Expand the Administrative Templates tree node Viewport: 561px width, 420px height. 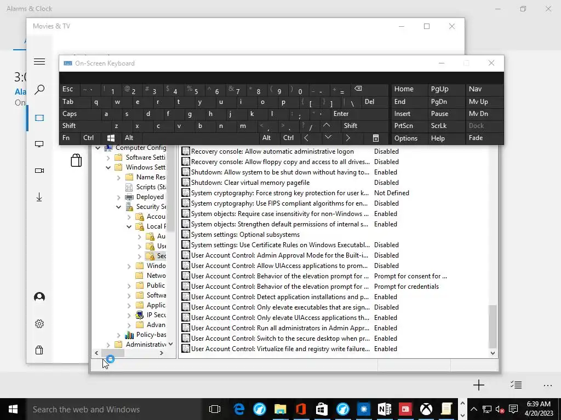[x=108, y=345]
